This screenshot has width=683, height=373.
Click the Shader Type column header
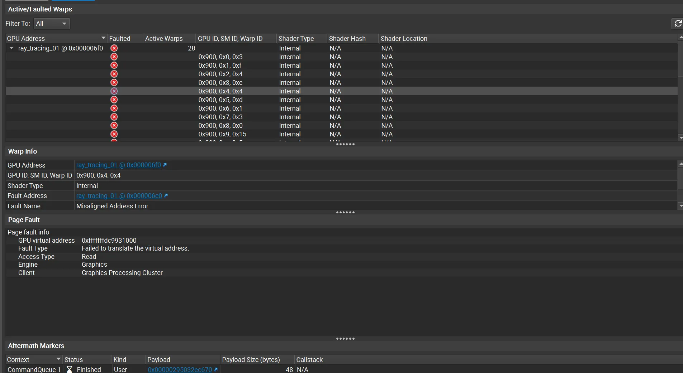(302, 38)
